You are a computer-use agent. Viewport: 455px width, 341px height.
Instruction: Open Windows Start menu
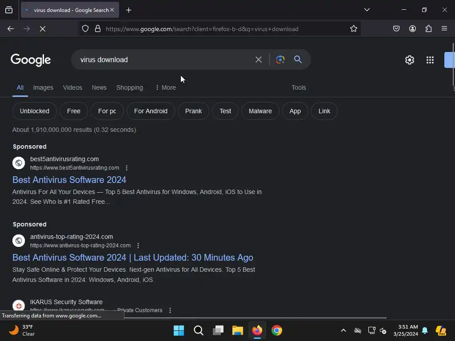(179, 330)
